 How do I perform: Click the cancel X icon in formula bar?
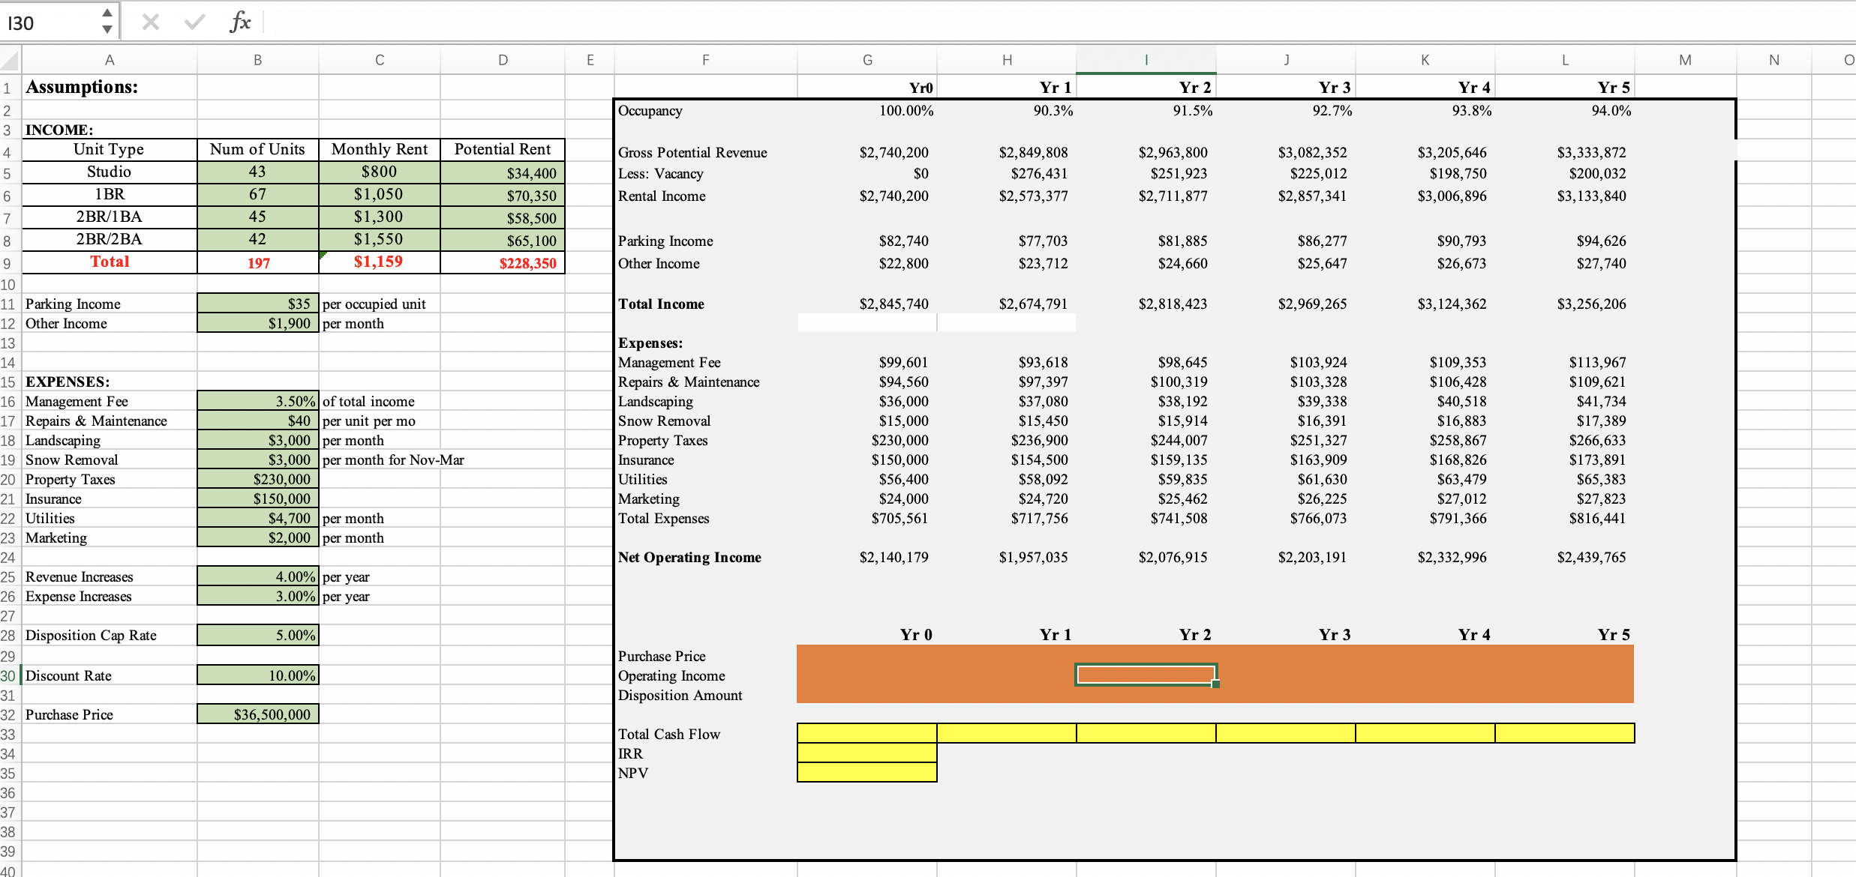(x=150, y=22)
